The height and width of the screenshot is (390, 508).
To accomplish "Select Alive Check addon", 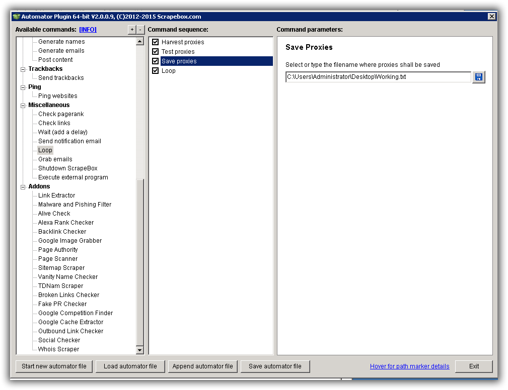I will pos(54,214).
